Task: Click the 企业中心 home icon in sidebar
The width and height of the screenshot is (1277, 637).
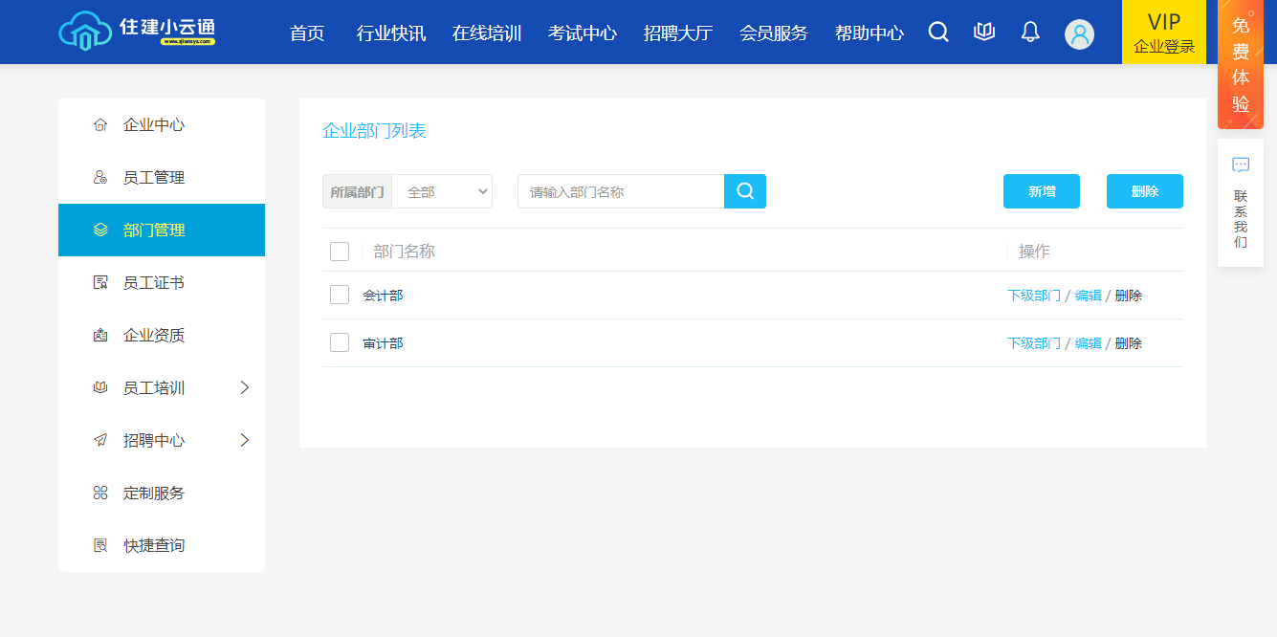Action: pos(100,124)
